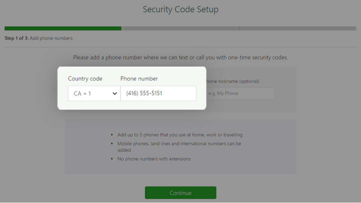Screen dimensions: 361x203
Task: Click the green bullet beside 'Add up to 5 phones'
Action: tap(112, 134)
